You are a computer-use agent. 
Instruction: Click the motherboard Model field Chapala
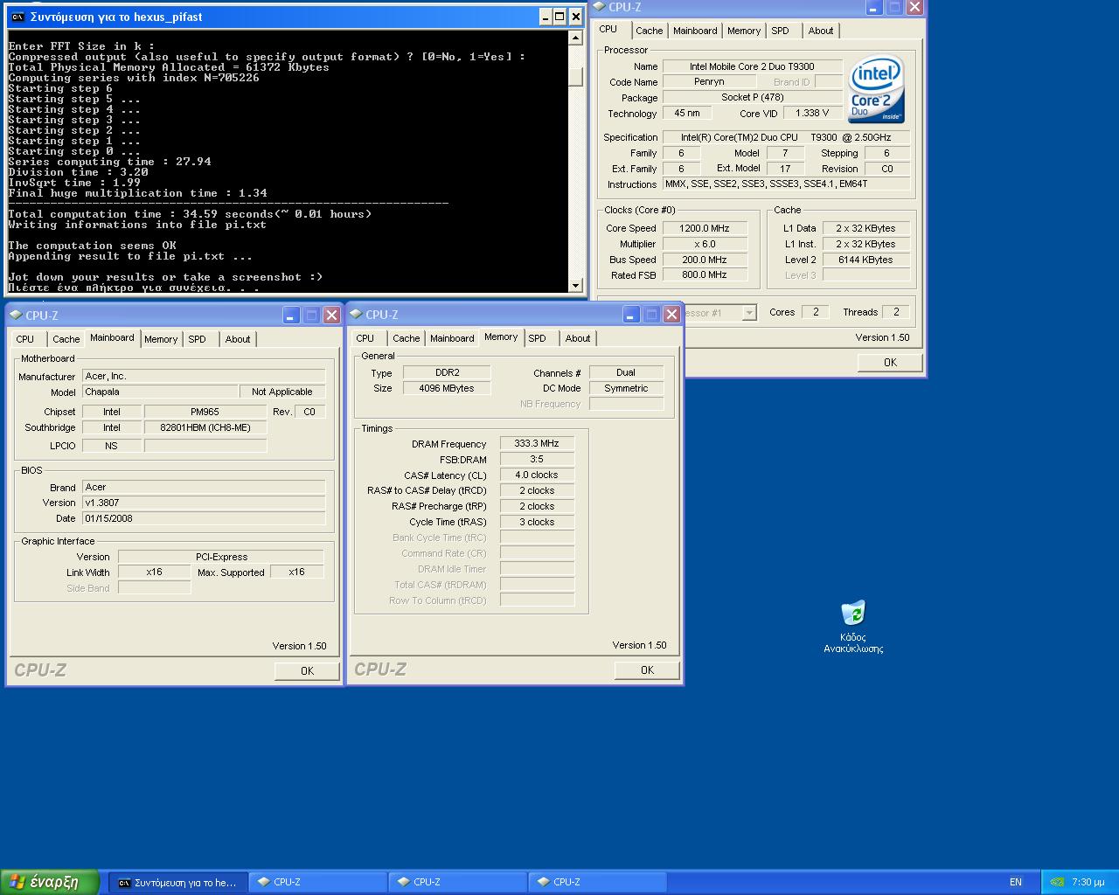click(x=160, y=392)
